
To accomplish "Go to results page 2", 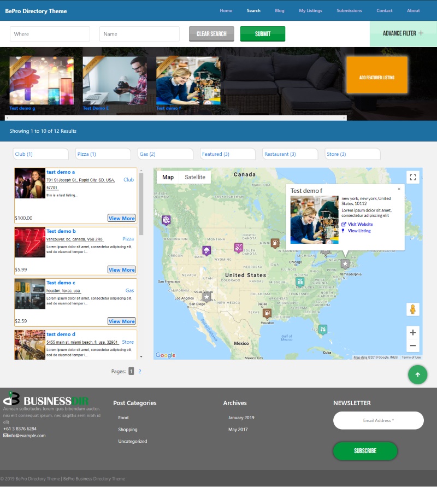I will (140, 371).
